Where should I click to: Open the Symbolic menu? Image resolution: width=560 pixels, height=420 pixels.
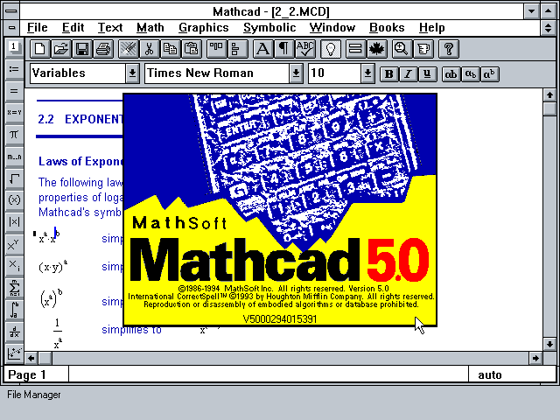coord(269,27)
